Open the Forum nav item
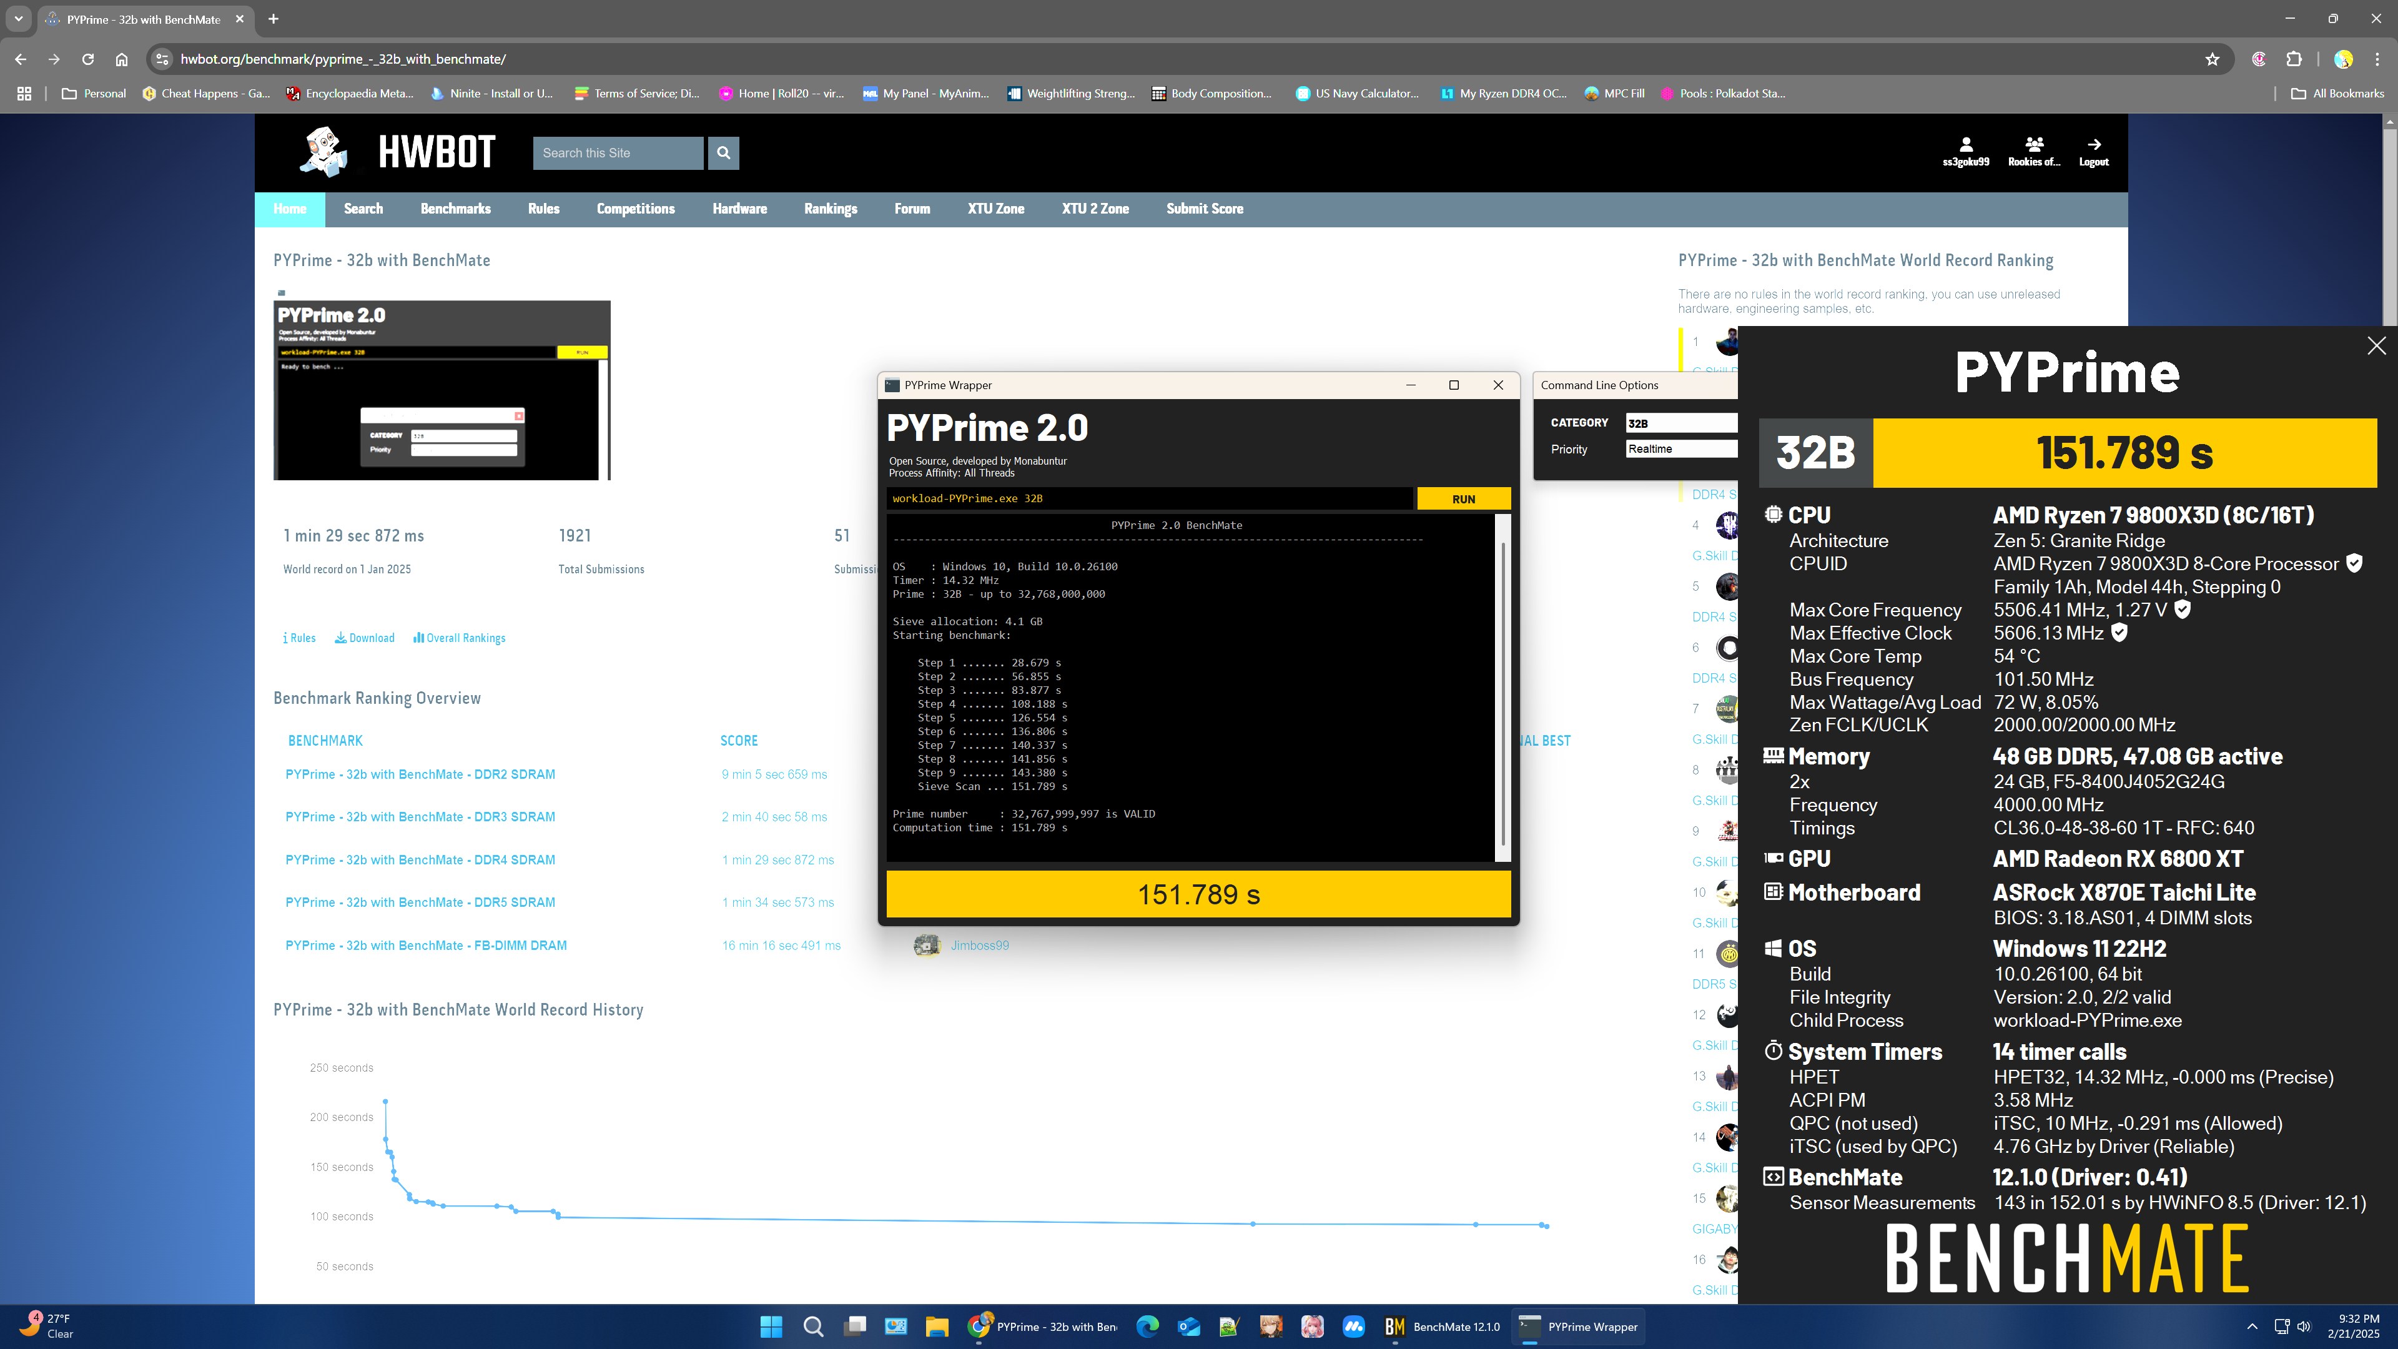The image size is (2398, 1349). (912, 209)
